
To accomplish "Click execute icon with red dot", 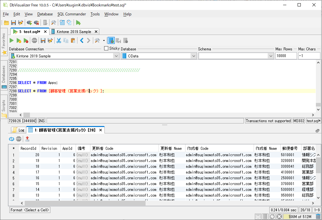I will (26, 40).
